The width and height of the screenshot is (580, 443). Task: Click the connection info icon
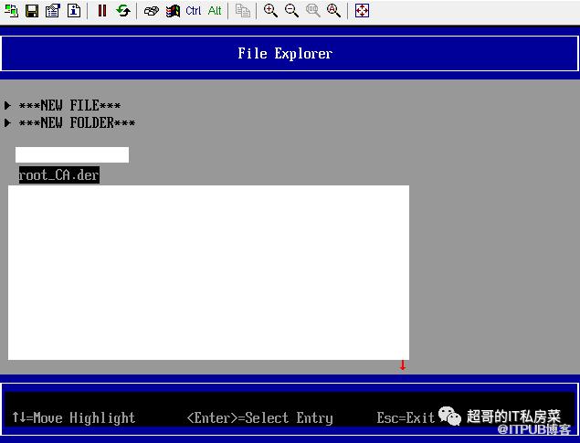pyautogui.click(x=74, y=11)
